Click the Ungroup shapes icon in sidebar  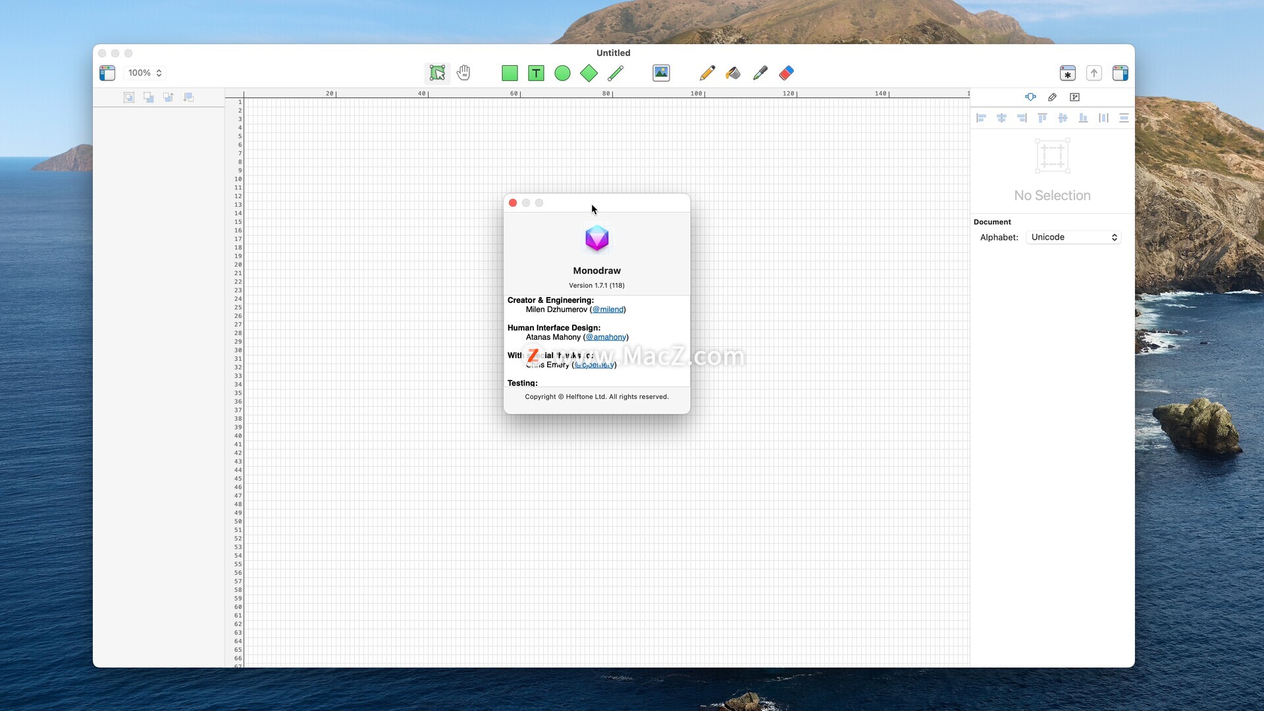(149, 97)
